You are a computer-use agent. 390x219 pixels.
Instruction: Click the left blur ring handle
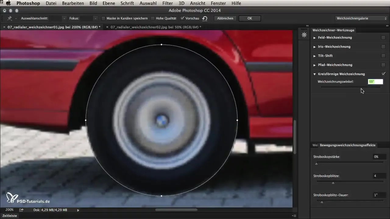pyautogui.click(x=86, y=120)
